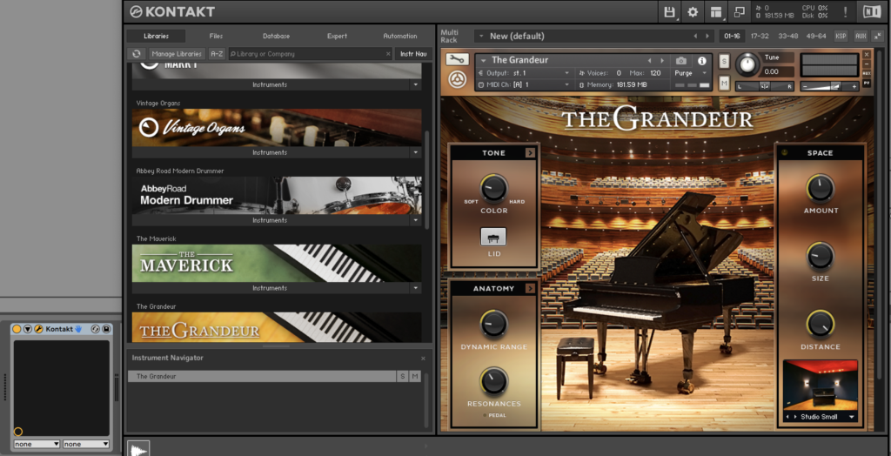Click the KSP multi script button
The image size is (891, 456).
click(x=841, y=36)
